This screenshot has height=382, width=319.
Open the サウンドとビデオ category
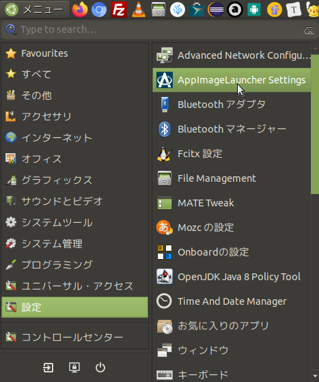(74, 201)
